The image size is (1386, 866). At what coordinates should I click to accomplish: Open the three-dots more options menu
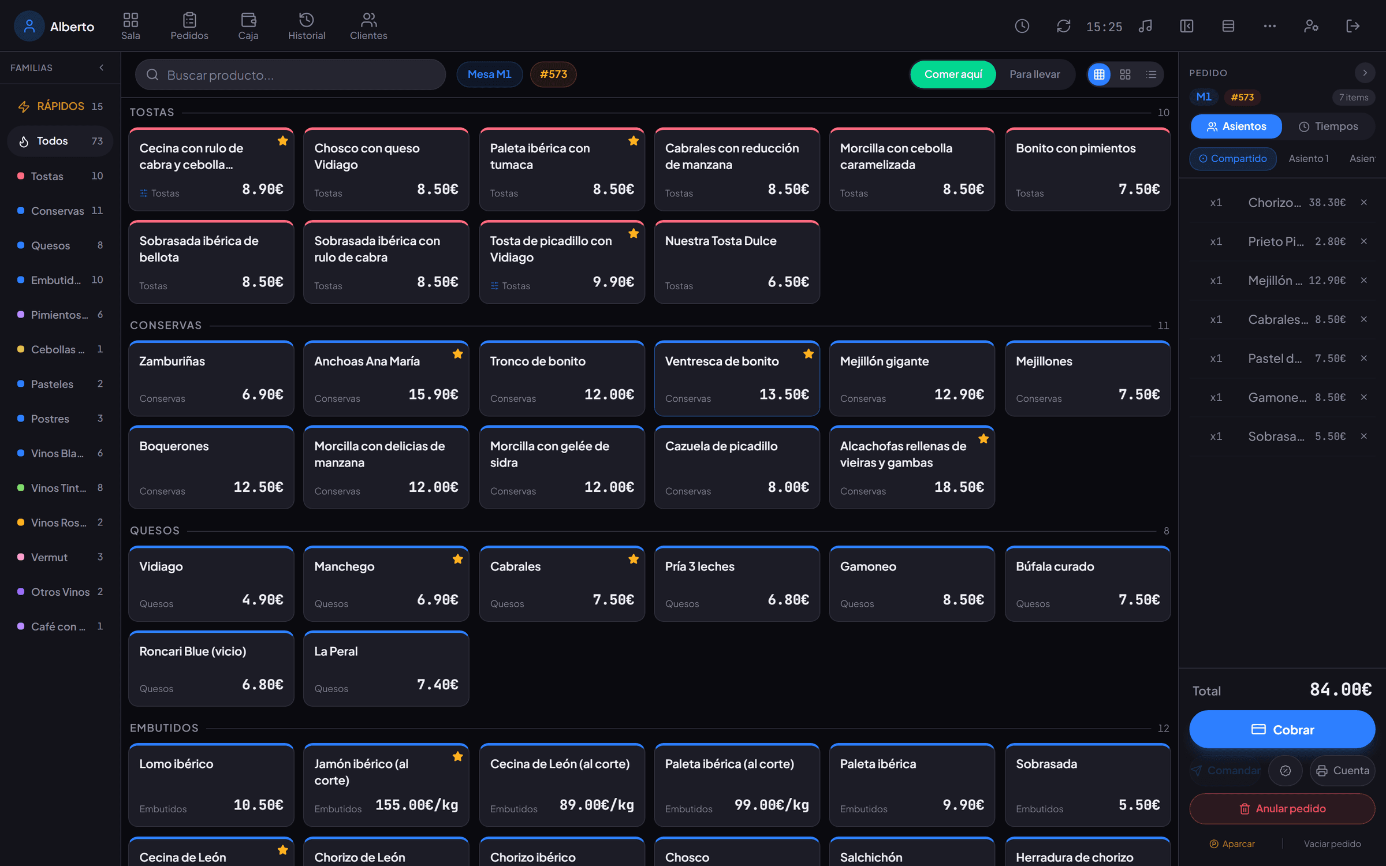[1269, 26]
